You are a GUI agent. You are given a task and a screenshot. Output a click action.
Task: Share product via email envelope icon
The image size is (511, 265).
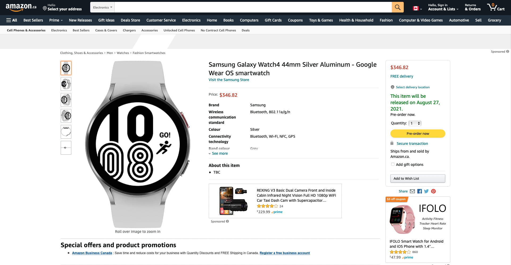pyautogui.click(x=412, y=191)
